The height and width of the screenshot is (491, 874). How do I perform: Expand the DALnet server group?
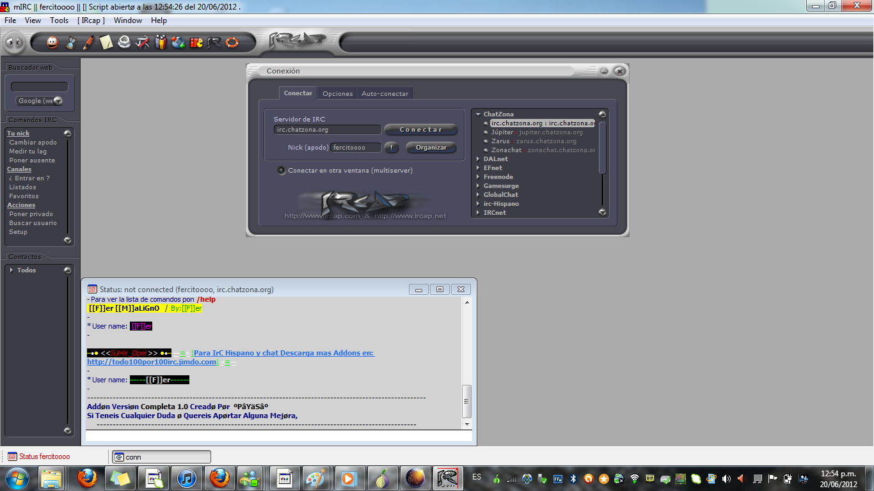pyautogui.click(x=478, y=159)
